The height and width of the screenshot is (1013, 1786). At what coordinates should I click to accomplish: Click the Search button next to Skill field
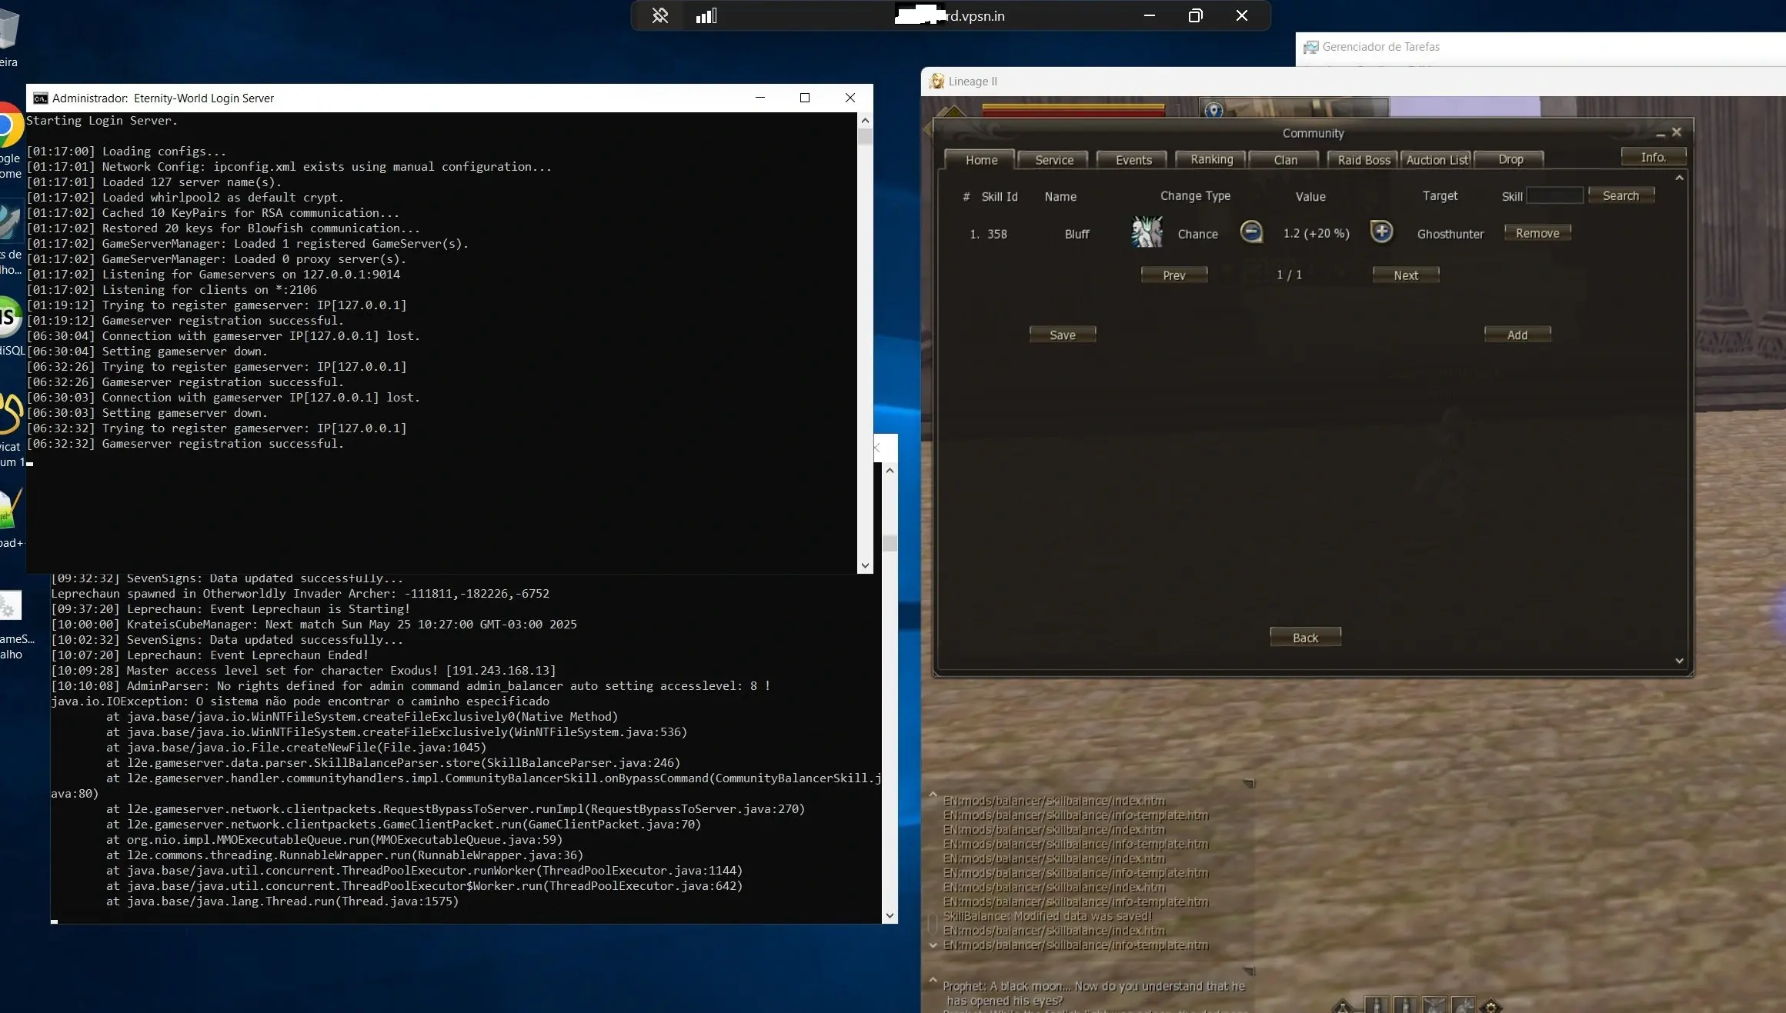point(1621,195)
